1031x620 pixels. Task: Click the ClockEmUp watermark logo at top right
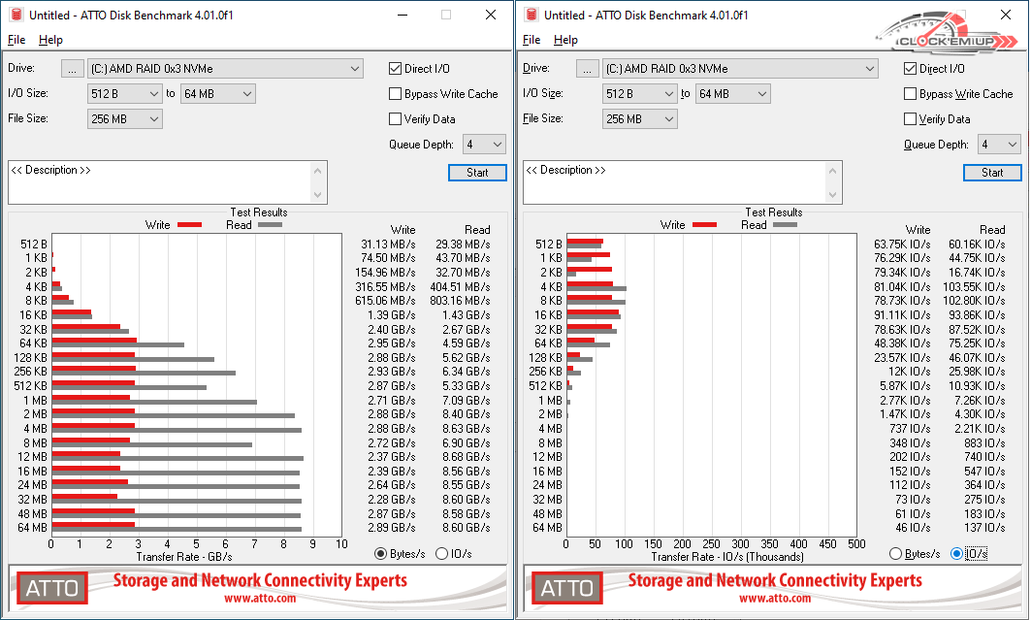[x=942, y=38]
